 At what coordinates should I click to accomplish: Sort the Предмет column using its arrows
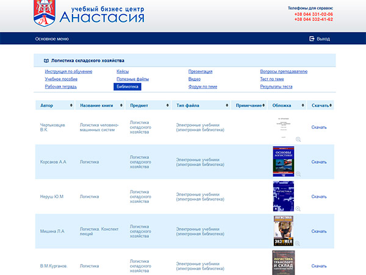(x=168, y=106)
